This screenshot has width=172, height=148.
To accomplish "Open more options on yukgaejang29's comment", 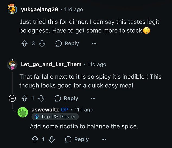I will pyautogui.click(x=94, y=43).
